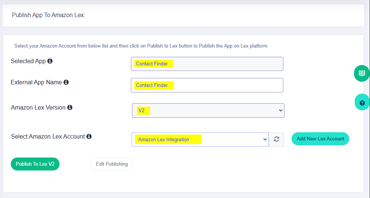The height and width of the screenshot is (198, 370).
Task: Click the Edit Publishing button
Action: click(x=112, y=164)
